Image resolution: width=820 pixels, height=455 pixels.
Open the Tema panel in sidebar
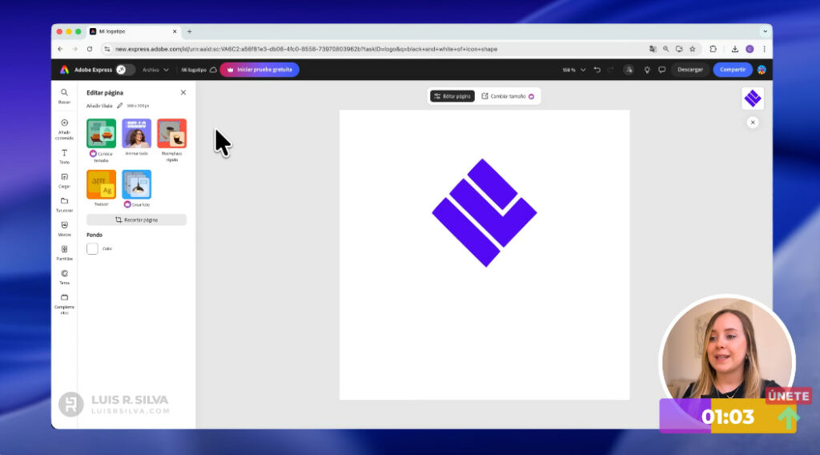coord(64,276)
